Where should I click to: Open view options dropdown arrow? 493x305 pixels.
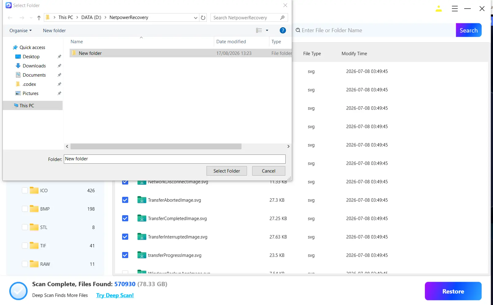point(267,30)
